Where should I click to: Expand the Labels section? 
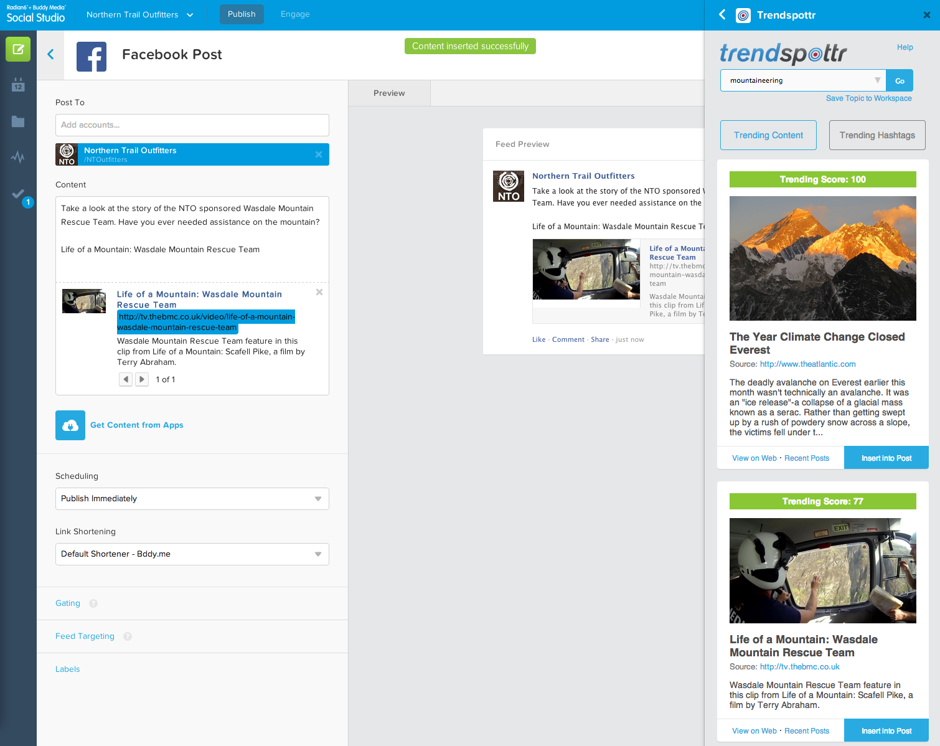[68, 669]
